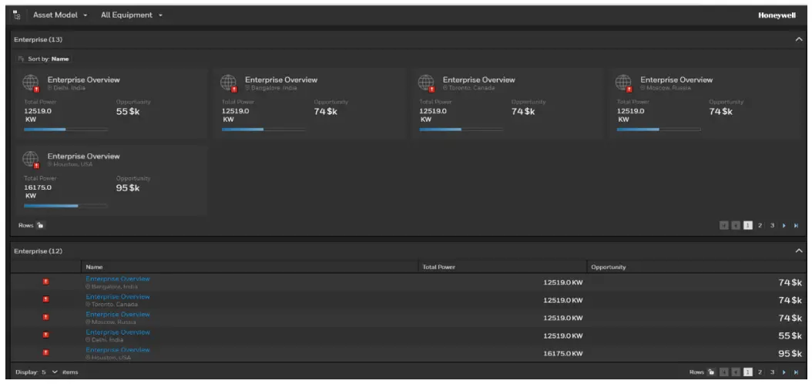Viewport: 812px width, 384px height.
Task: Click next page arrow in card panel
Action: point(784,225)
